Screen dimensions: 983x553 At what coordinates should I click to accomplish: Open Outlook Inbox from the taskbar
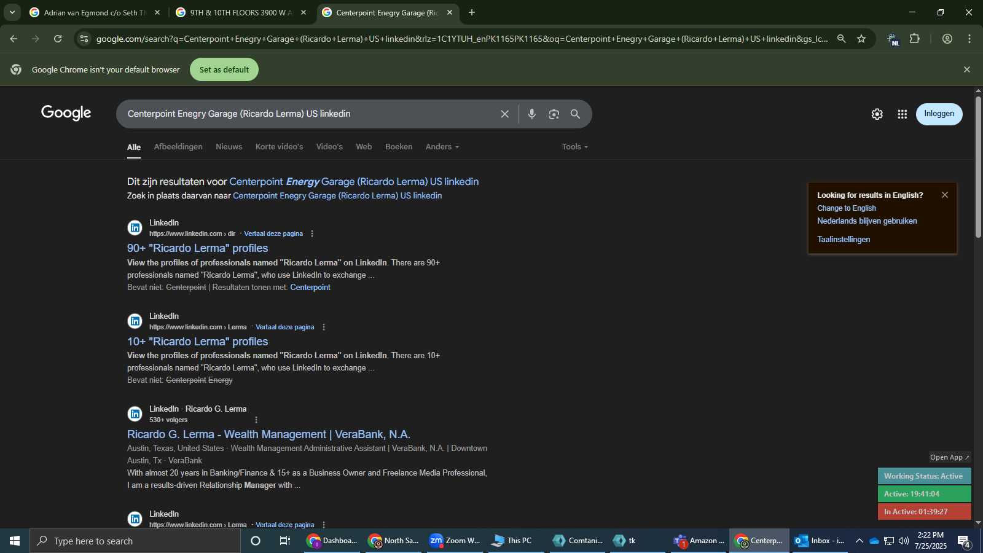click(820, 541)
